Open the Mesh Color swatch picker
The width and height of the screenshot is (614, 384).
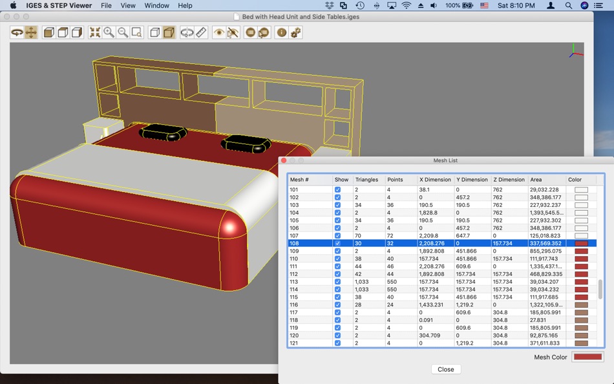[x=588, y=357]
